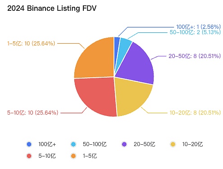This screenshot has width=223, height=169.
Task: Toggle the 50-100亿 legend entry
Action: tap(88, 144)
